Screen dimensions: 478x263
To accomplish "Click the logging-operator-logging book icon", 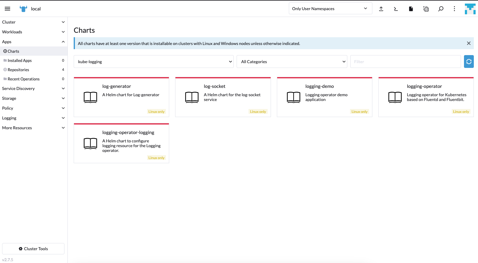I will (x=90, y=143).
